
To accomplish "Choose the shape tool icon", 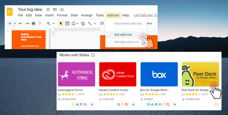I will pos(83,23).
